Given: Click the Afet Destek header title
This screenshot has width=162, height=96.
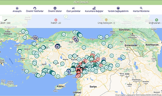Looking at the screenshot, I should (81, 2).
